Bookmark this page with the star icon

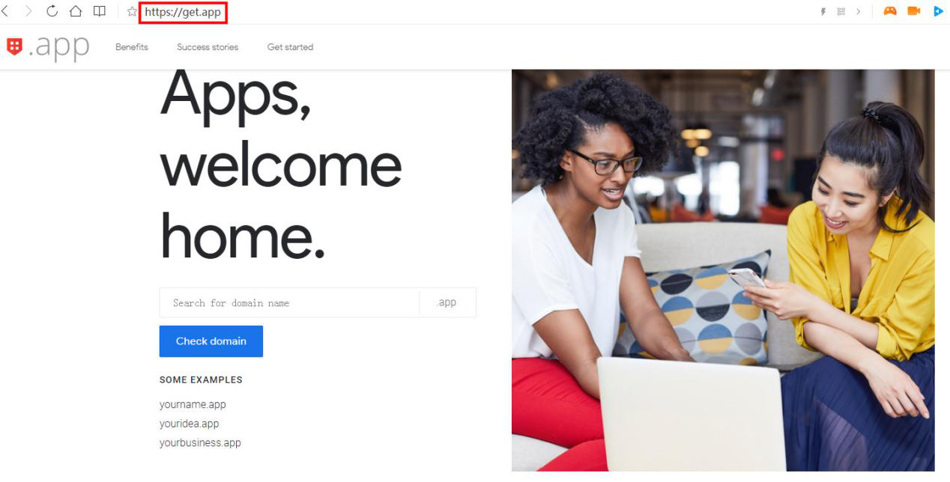pos(132,11)
